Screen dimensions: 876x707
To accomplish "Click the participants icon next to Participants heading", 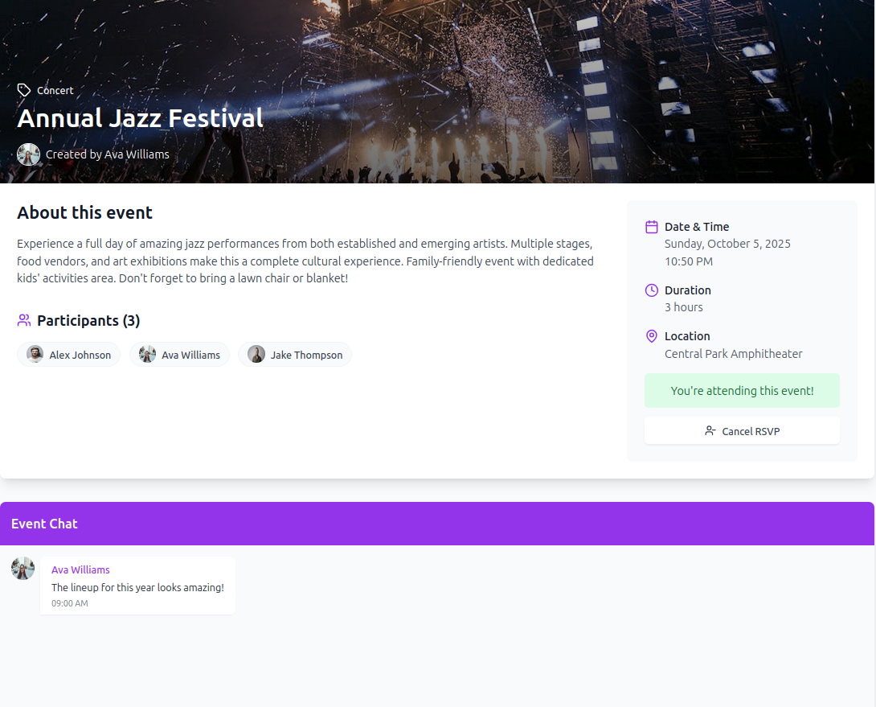I will [23, 320].
